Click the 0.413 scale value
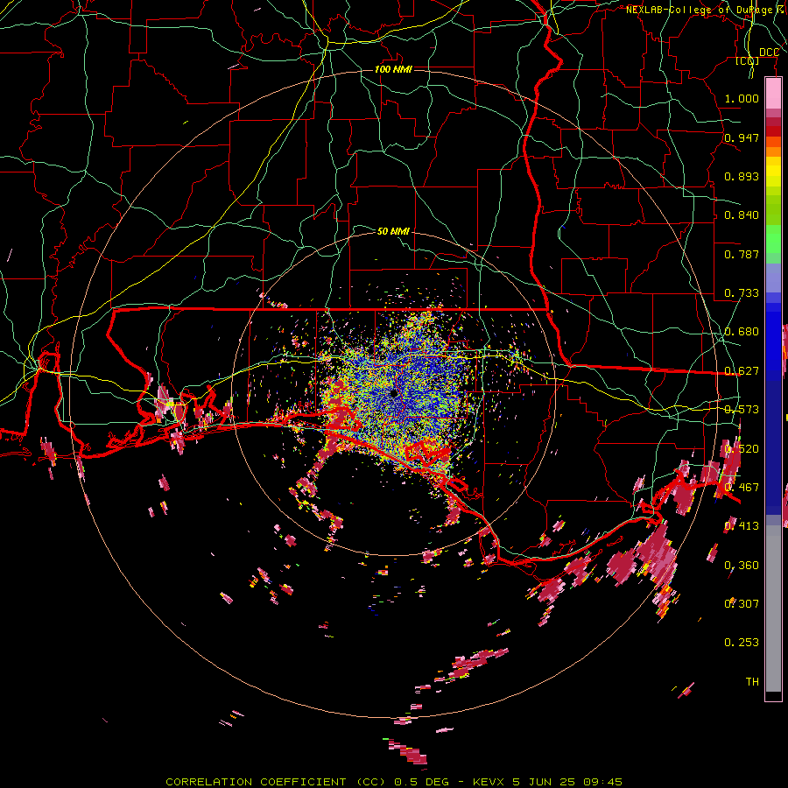788x788 pixels. click(742, 526)
